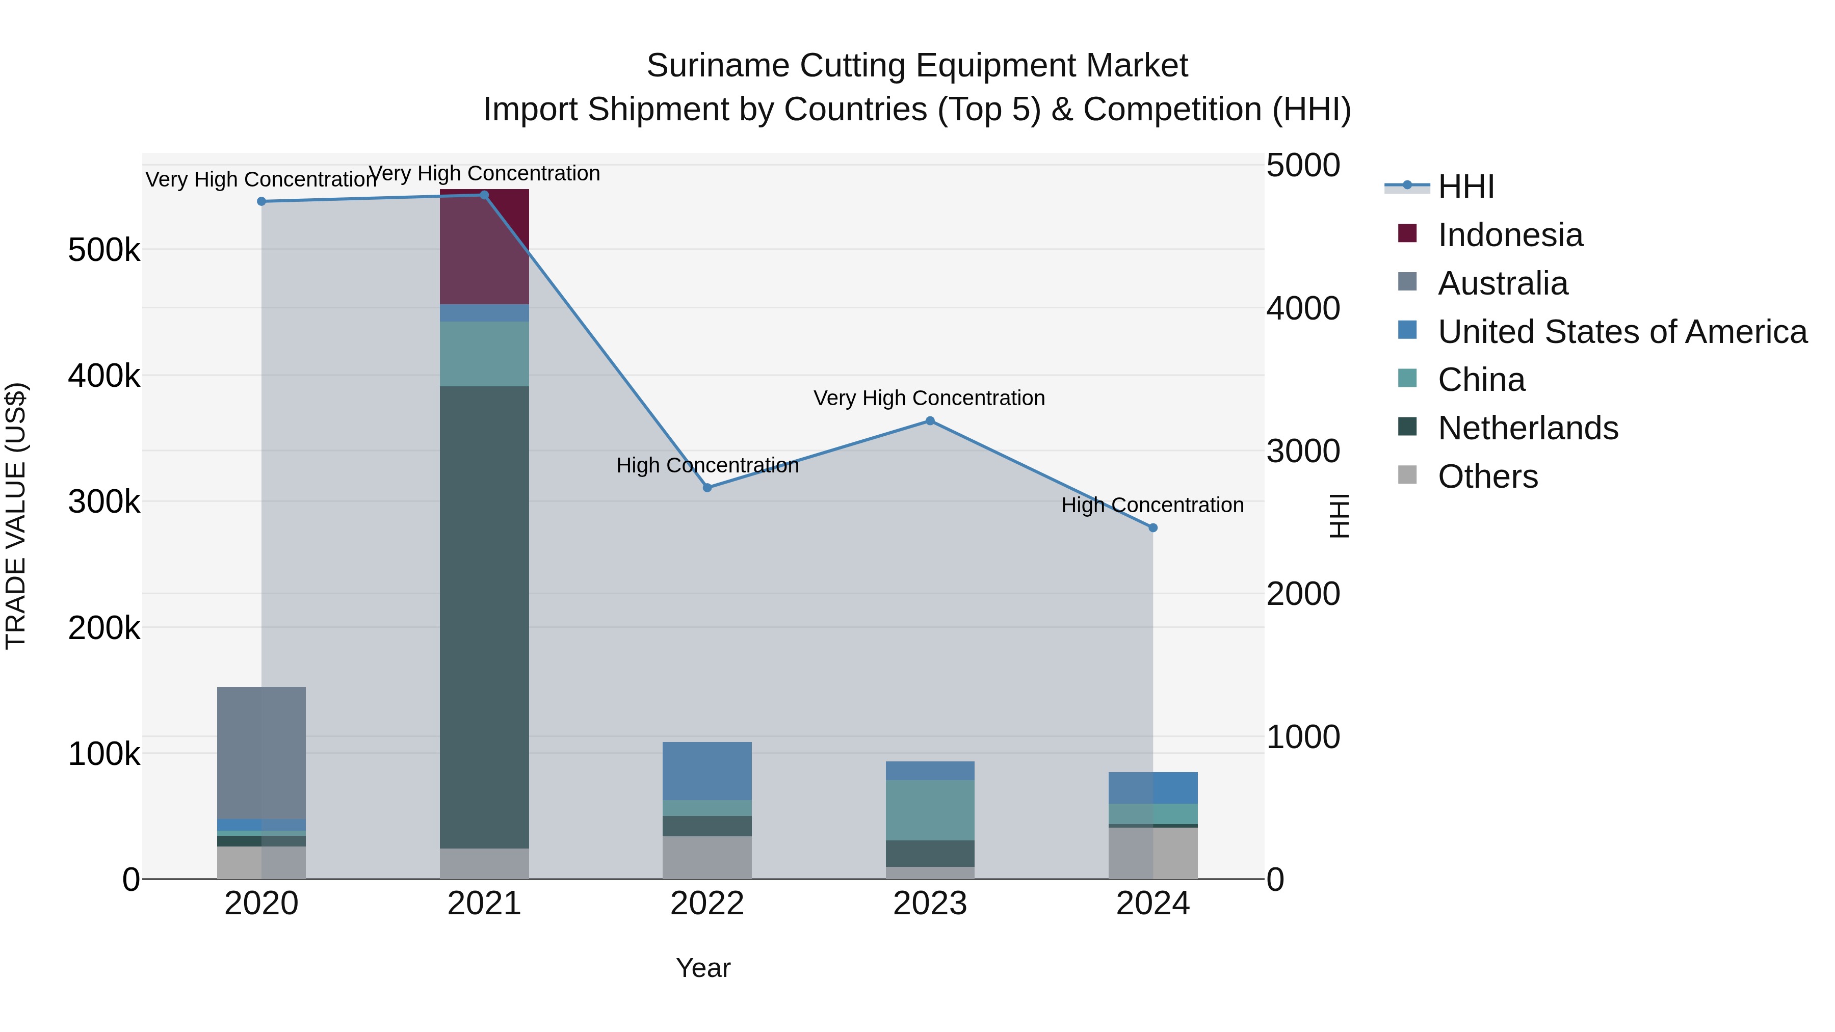
Task: Select the Indonesia legend label
Action: click(1510, 235)
